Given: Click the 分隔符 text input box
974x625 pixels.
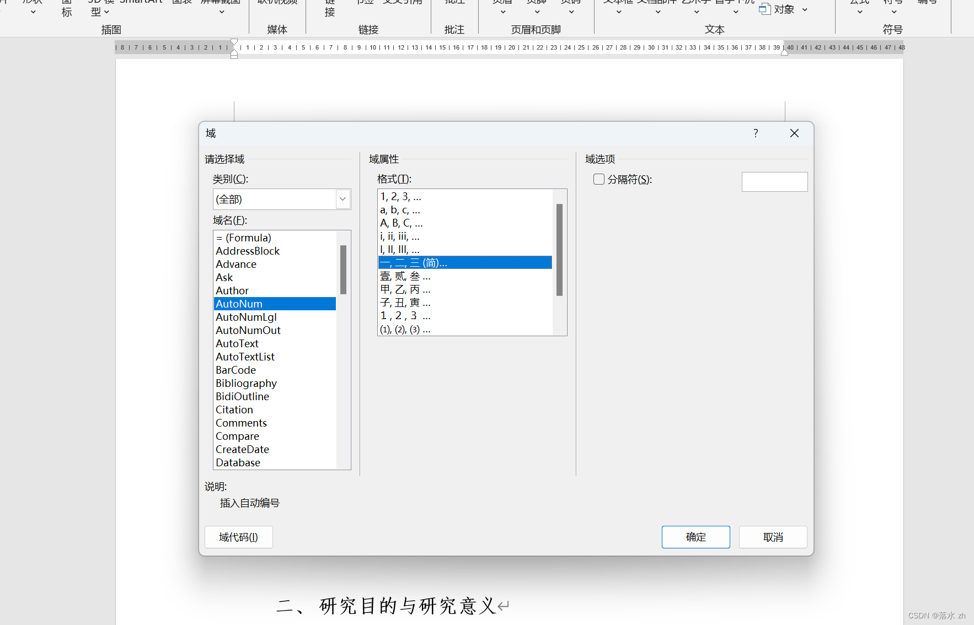Looking at the screenshot, I should click(x=774, y=182).
